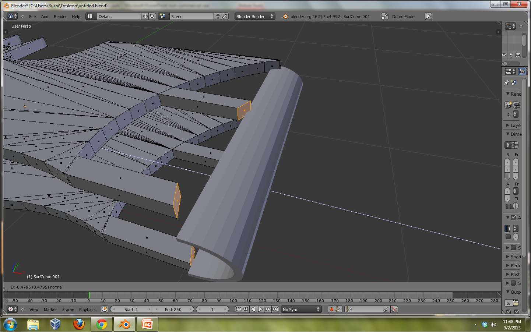Image resolution: width=531 pixels, height=332 pixels.
Task: Add a new screen layout
Action: (145, 16)
